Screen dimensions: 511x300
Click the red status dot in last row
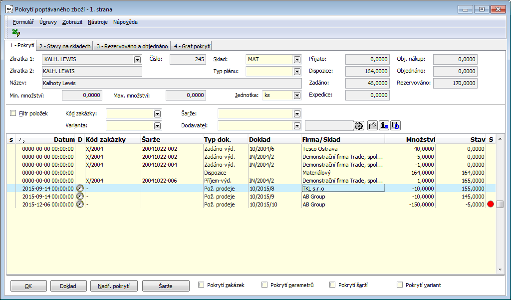[490, 204]
